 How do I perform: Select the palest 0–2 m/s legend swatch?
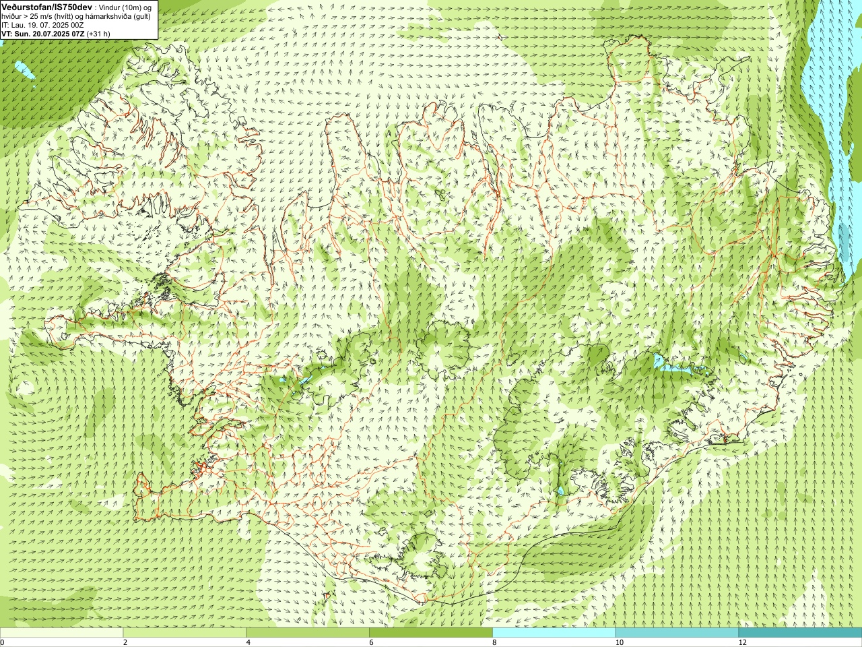coord(61,633)
